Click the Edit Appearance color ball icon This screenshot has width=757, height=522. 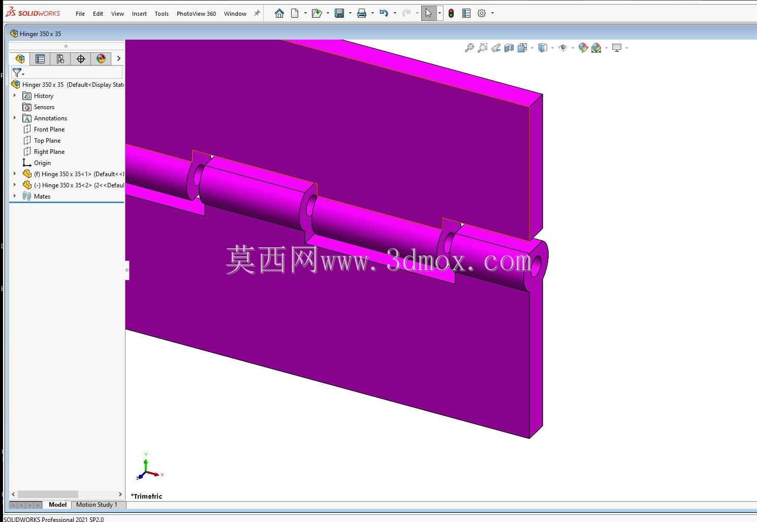coord(583,48)
